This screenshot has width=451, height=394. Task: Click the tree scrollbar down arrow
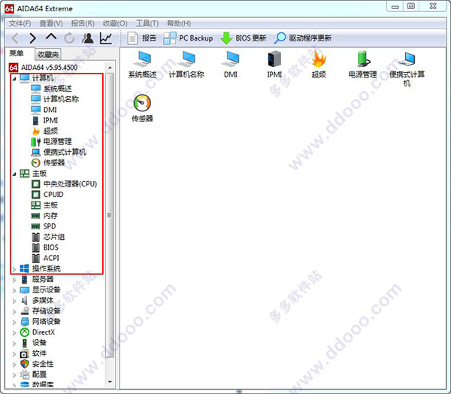(110, 382)
